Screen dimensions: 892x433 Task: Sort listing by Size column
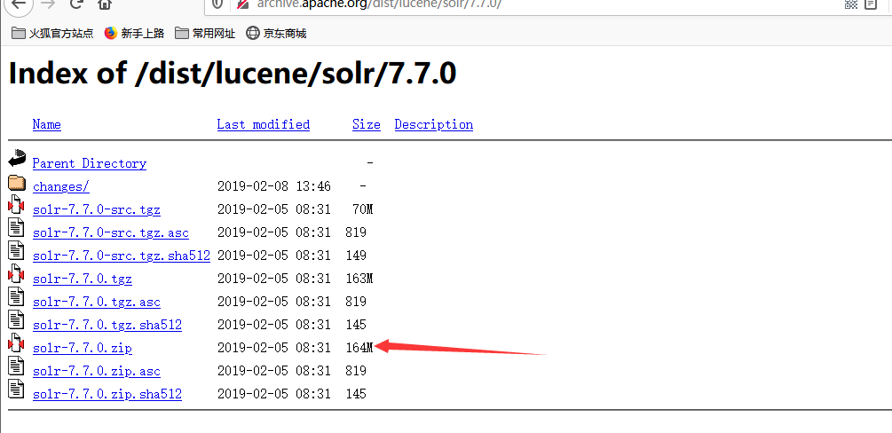pyautogui.click(x=367, y=124)
